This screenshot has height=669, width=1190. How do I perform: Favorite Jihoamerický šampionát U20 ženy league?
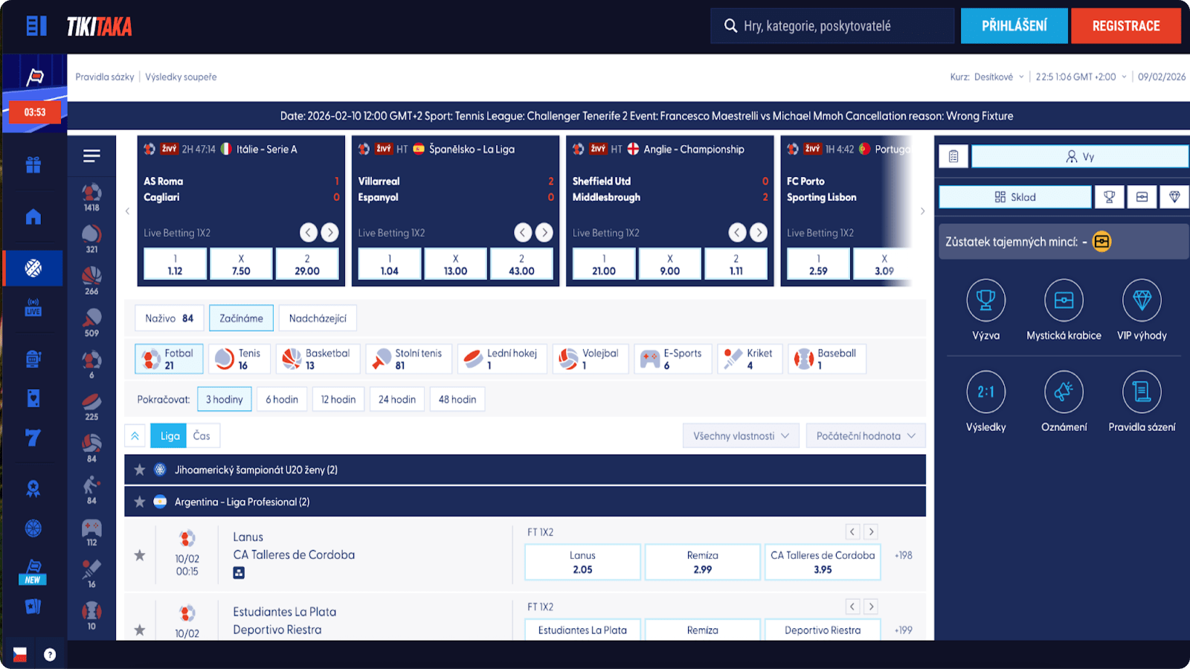coord(139,470)
